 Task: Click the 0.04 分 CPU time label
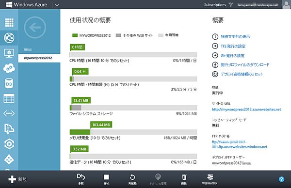pyautogui.click(x=80, y=71)
